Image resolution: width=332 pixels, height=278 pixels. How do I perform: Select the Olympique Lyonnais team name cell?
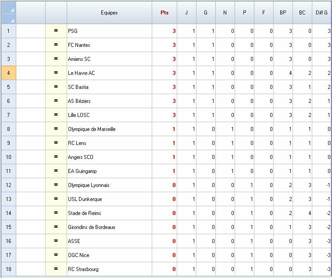[x=109, y=185]
